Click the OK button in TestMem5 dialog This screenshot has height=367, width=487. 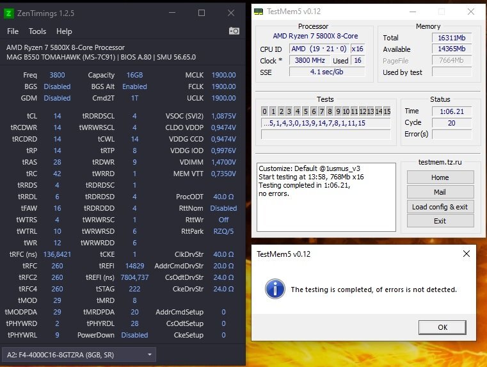(x=442, y=327)
